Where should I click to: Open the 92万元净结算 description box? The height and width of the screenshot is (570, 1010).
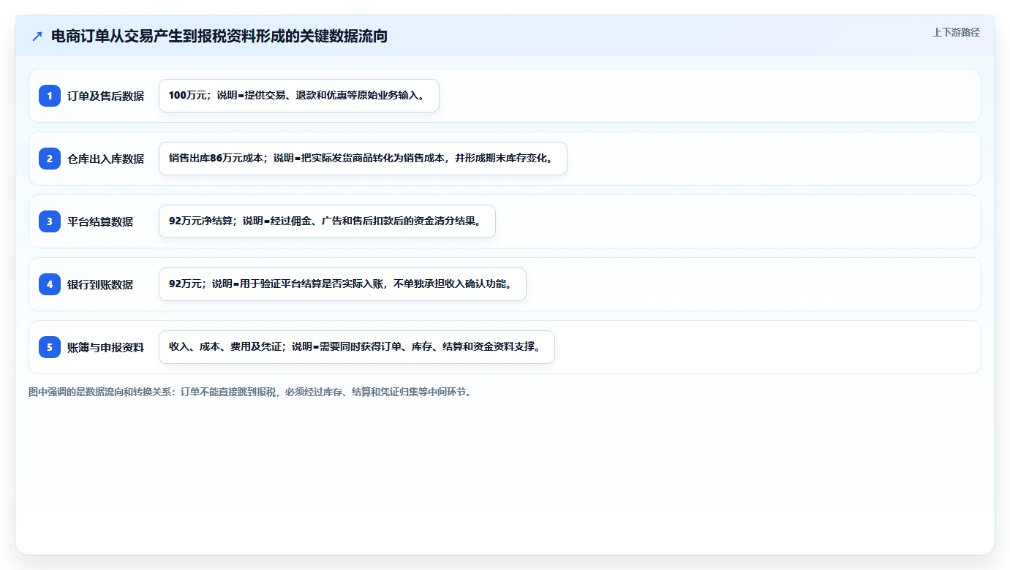click(327, 221)
